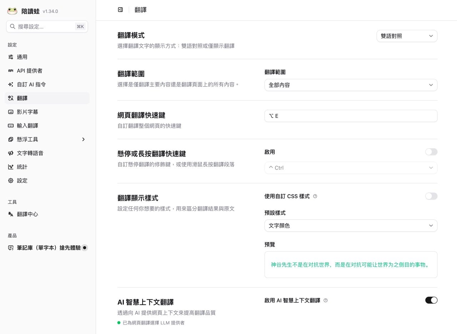Open 自訂 AI 指令 page
457x334 pixels.
click(47, 84)
